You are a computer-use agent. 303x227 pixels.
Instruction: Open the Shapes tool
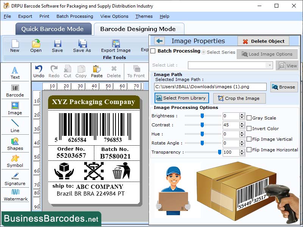click(x=15, y=146)
